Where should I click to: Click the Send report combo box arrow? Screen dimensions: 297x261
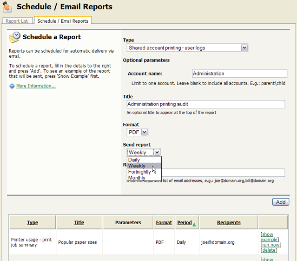pos(157,152)
